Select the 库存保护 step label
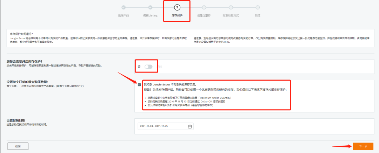 pyautogui.click(x=177, y=15)
